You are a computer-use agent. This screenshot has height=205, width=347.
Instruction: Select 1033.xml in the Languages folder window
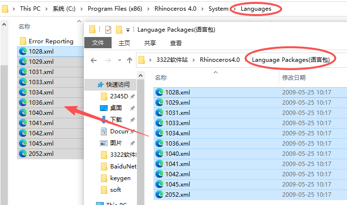(51, 82)
